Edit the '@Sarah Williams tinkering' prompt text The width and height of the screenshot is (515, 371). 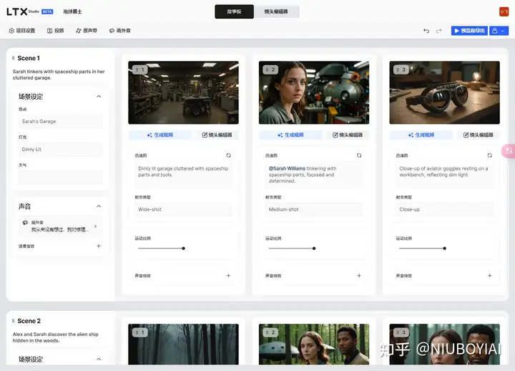point(314,175)
